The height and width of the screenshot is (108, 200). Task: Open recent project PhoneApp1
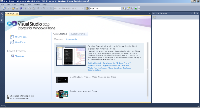point(20,56)
